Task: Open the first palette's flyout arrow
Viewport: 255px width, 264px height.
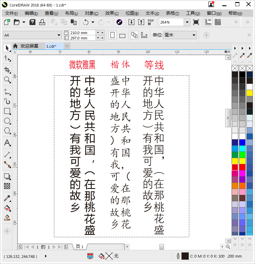Action: coord(235,48)
